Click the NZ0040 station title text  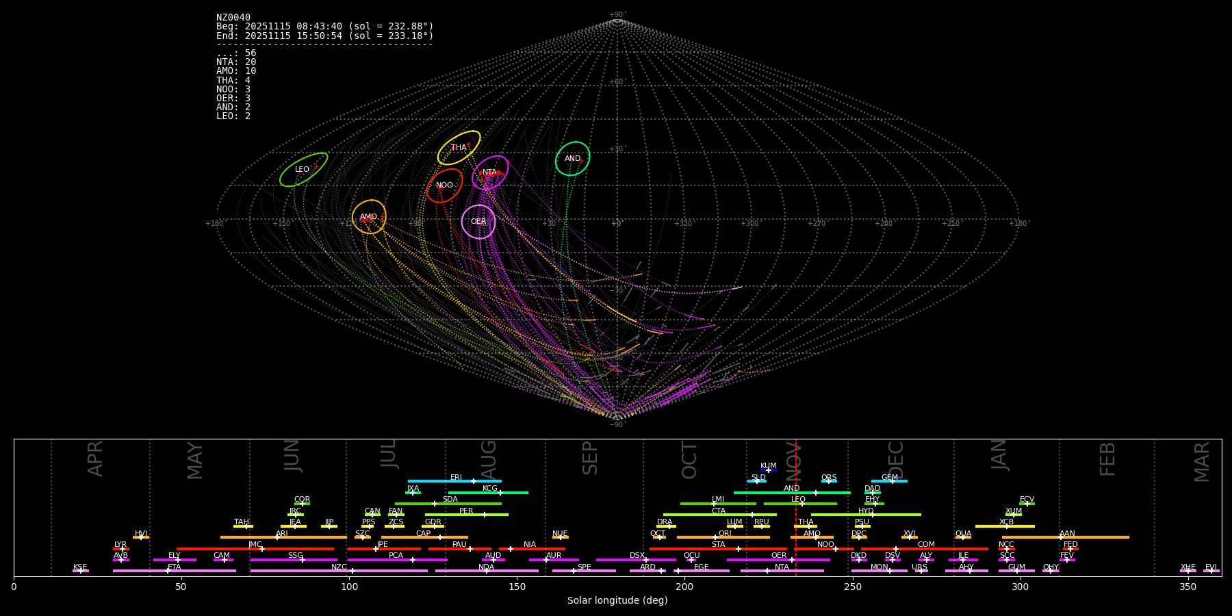click(233, 18)
